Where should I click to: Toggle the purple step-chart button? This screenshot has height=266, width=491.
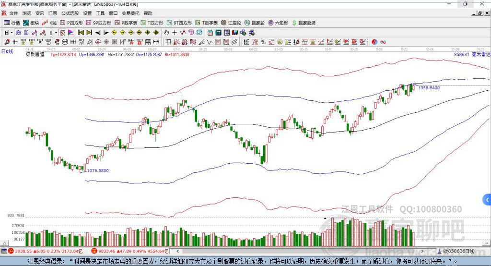coord(35,33)
